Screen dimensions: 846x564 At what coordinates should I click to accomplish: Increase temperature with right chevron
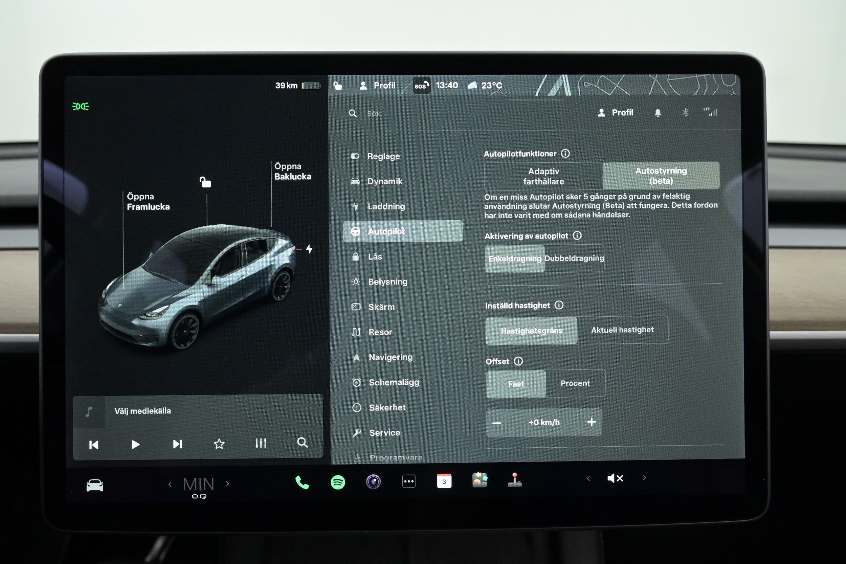(227, 484)
